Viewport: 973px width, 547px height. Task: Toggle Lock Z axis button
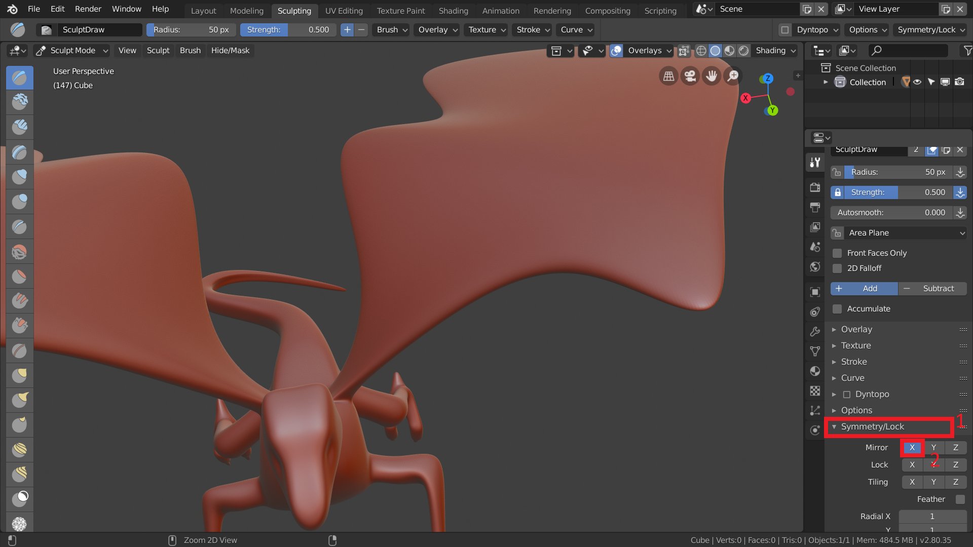tap(956, 465)
